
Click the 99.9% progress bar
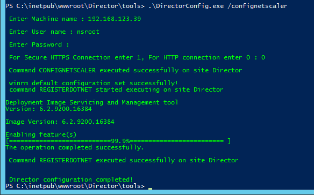[x=118, y=141]
